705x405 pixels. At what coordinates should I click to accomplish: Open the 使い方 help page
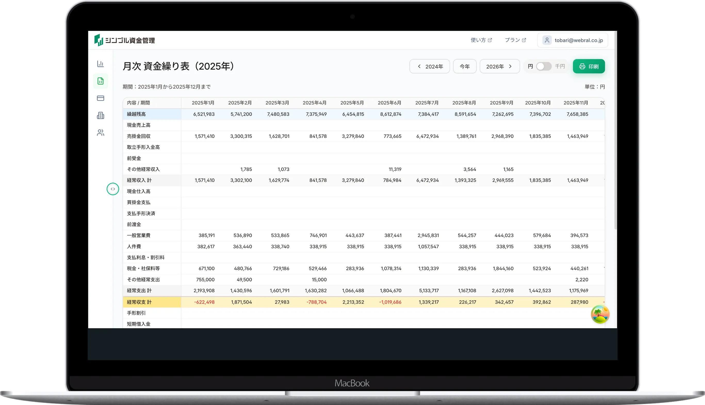click(481, 40)
